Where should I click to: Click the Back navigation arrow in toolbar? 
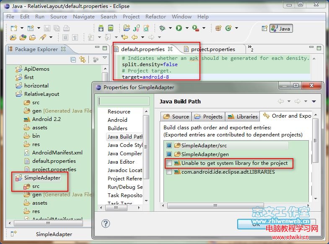click(135, 38)
